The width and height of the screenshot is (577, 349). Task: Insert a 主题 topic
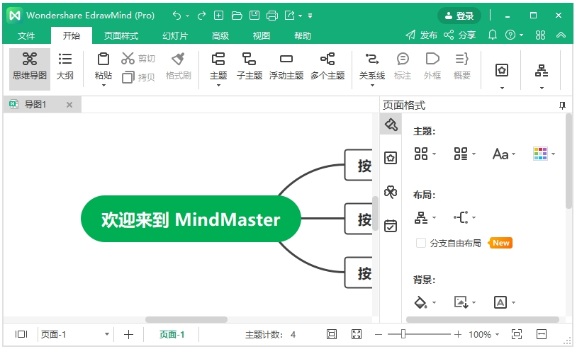[x=218, y=66]
